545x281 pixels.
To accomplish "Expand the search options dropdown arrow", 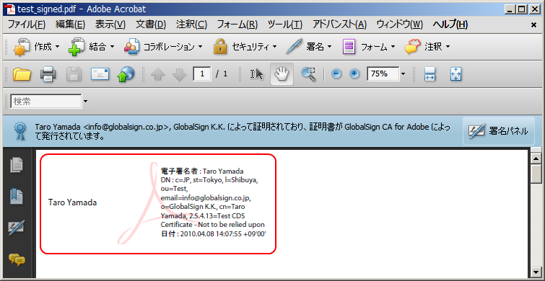I will point(85,102).
